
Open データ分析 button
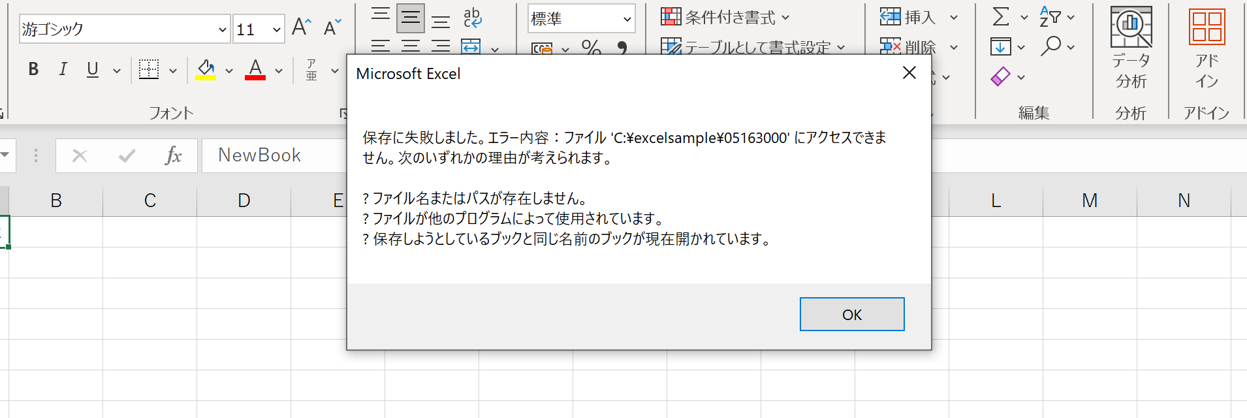pos(1131,48)
